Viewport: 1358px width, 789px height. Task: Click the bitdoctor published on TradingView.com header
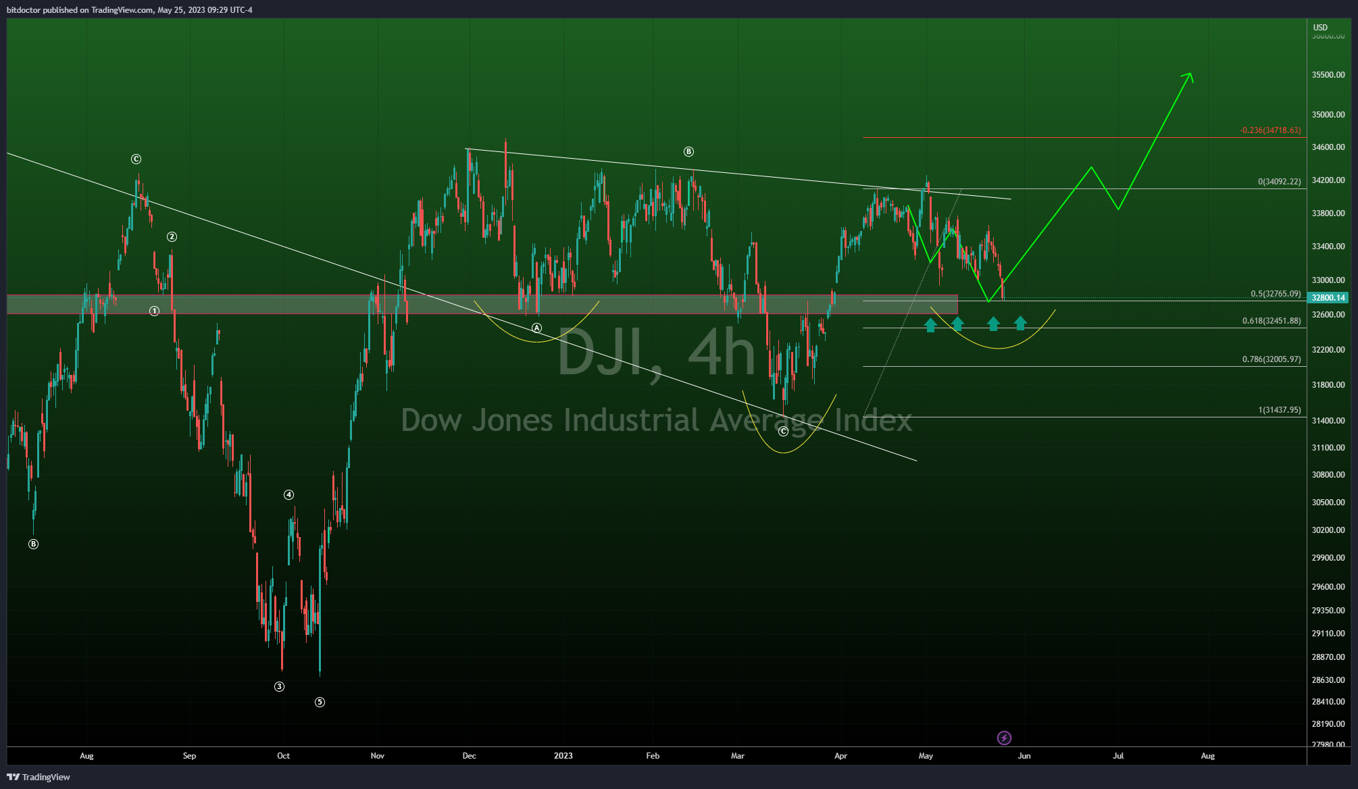[130, 10]
